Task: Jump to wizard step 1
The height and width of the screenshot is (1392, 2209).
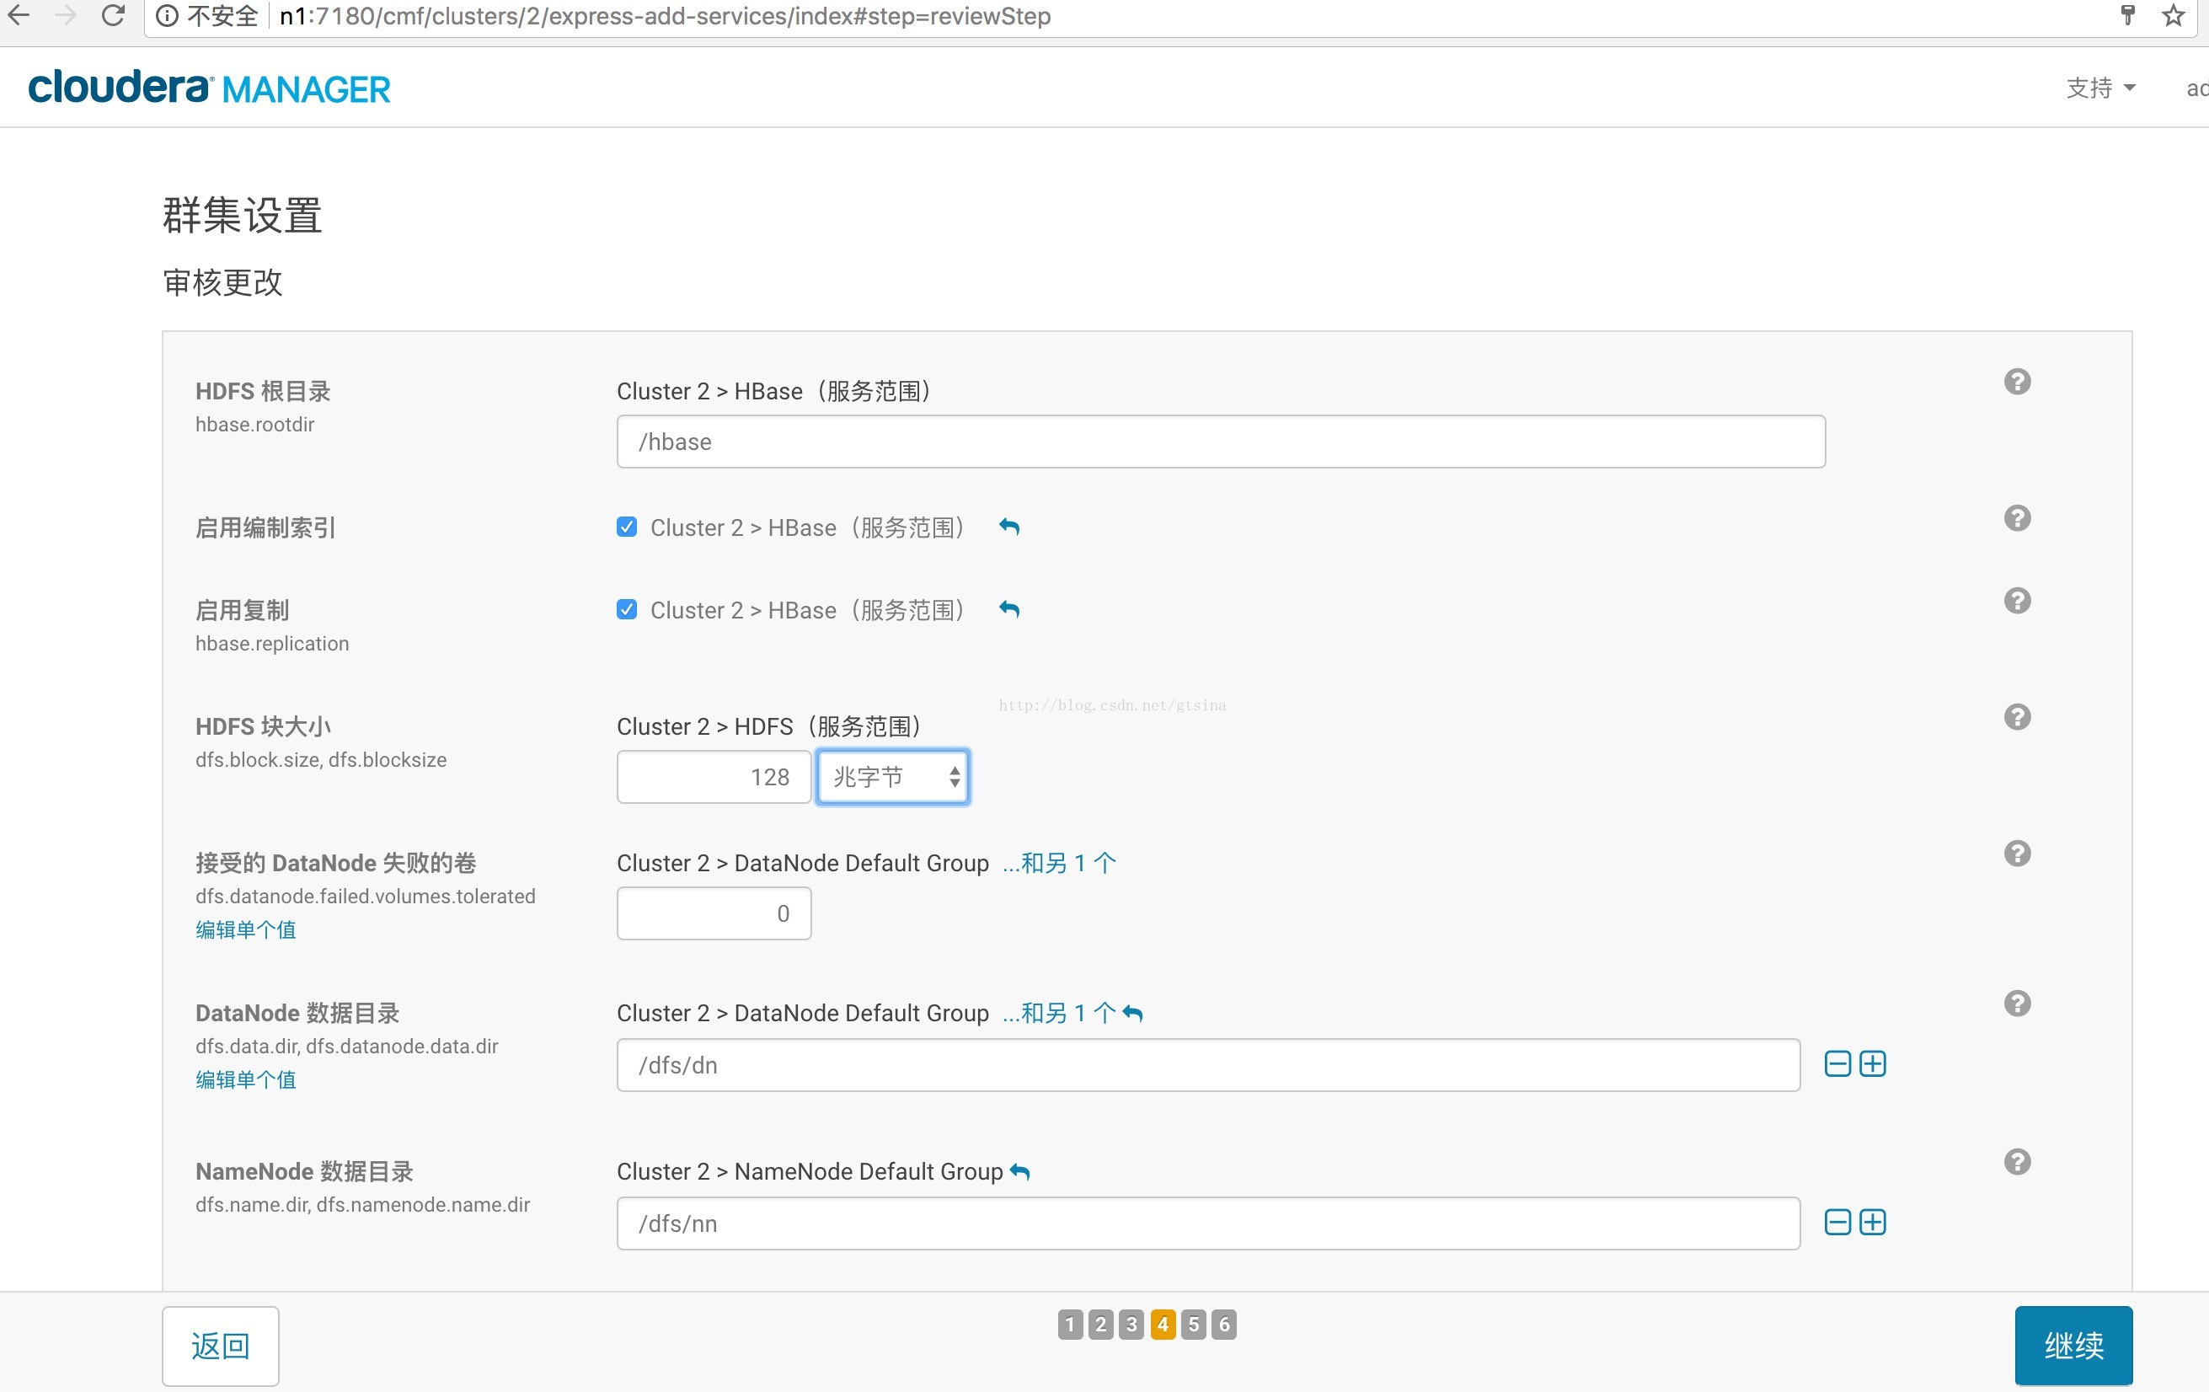Action: click(x=1070, y=1324)
